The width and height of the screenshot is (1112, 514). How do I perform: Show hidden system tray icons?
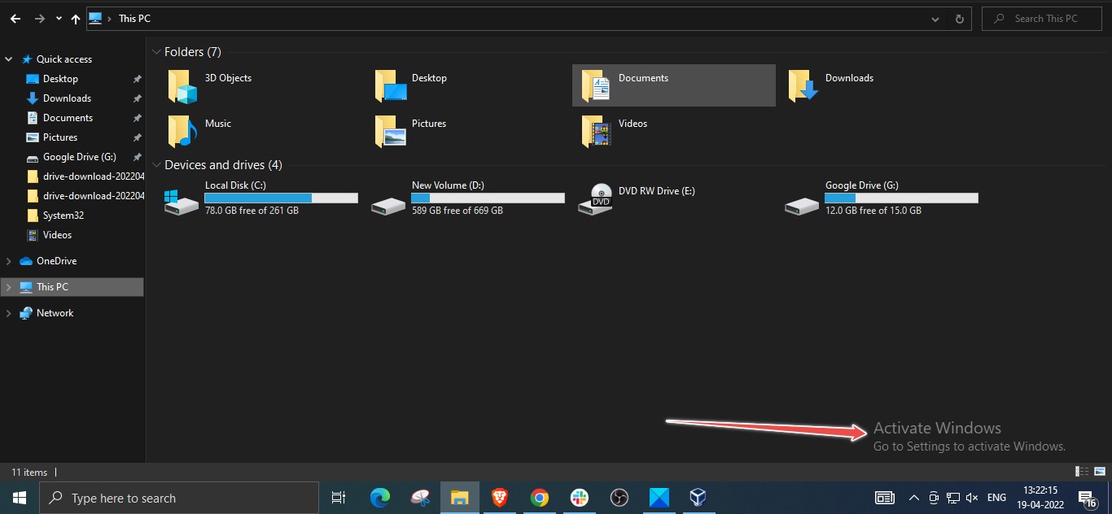(x=913, y=498)
